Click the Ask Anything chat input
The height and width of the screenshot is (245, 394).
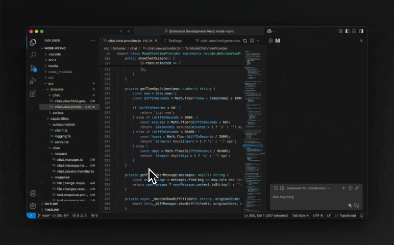pos(316,197)
